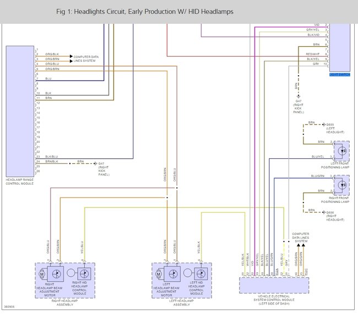Click the RIGHT FRONT POSITIONING LAMP label
This screenshot has height=316, width=358.
point(335,200)
